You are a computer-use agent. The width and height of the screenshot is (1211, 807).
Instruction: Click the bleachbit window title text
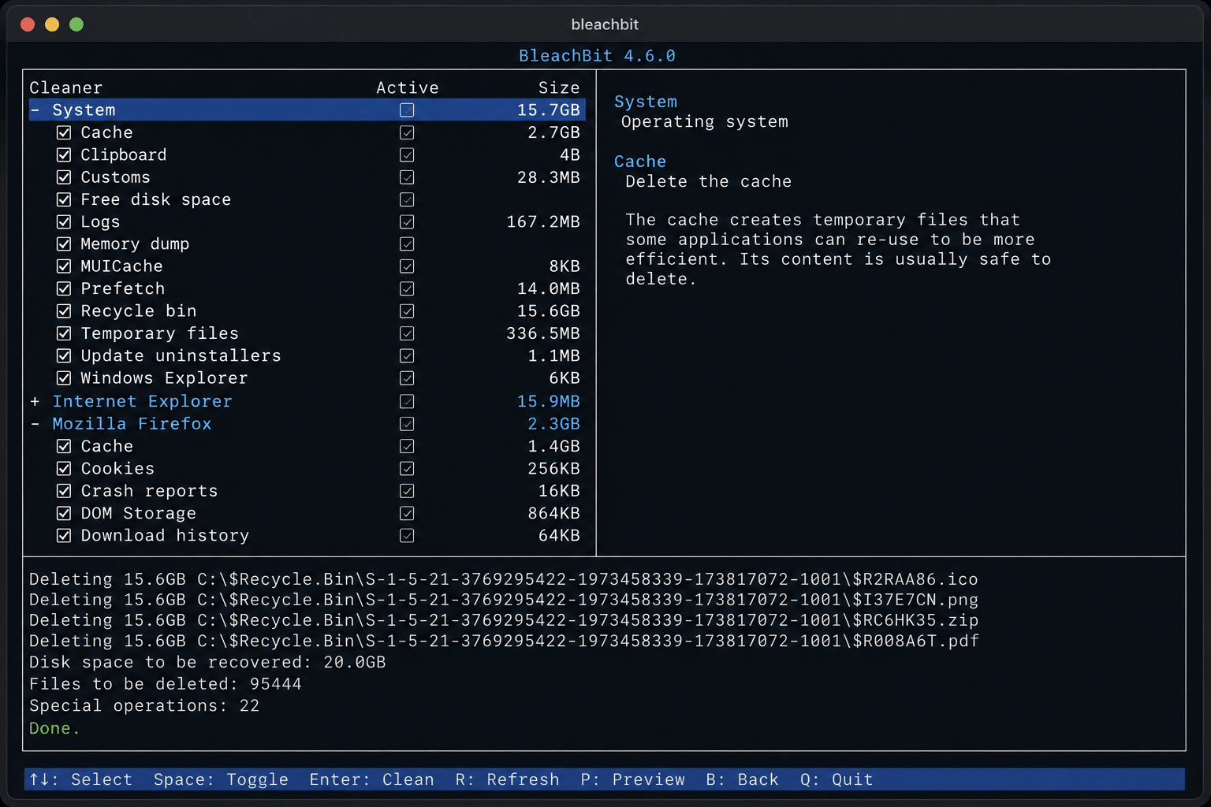click(605, 24)
